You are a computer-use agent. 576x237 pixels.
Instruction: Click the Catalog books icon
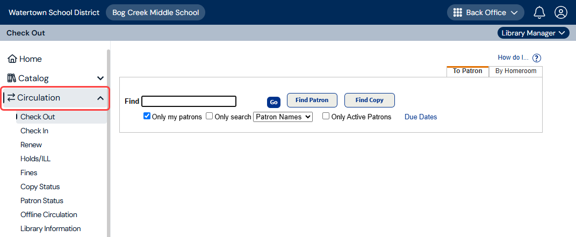12,78
